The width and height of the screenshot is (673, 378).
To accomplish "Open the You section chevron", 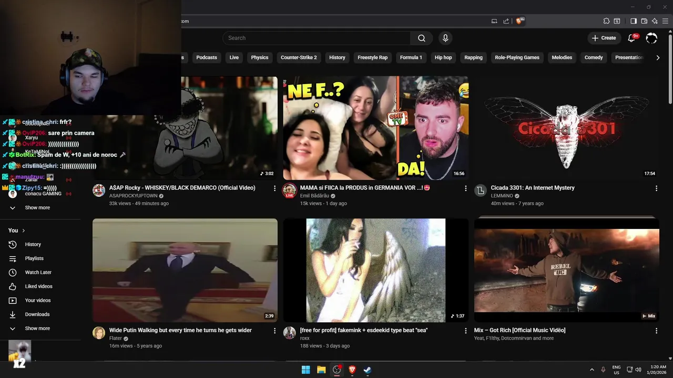I will (24, 230).
